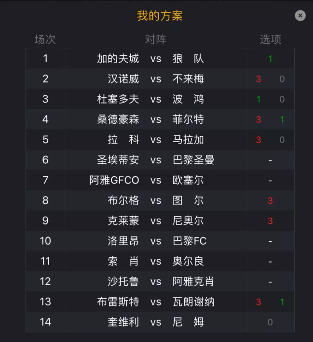Screen dimensions: 313x342
Task: Close the 我的方案 dialog
Action: pos(300,15)
